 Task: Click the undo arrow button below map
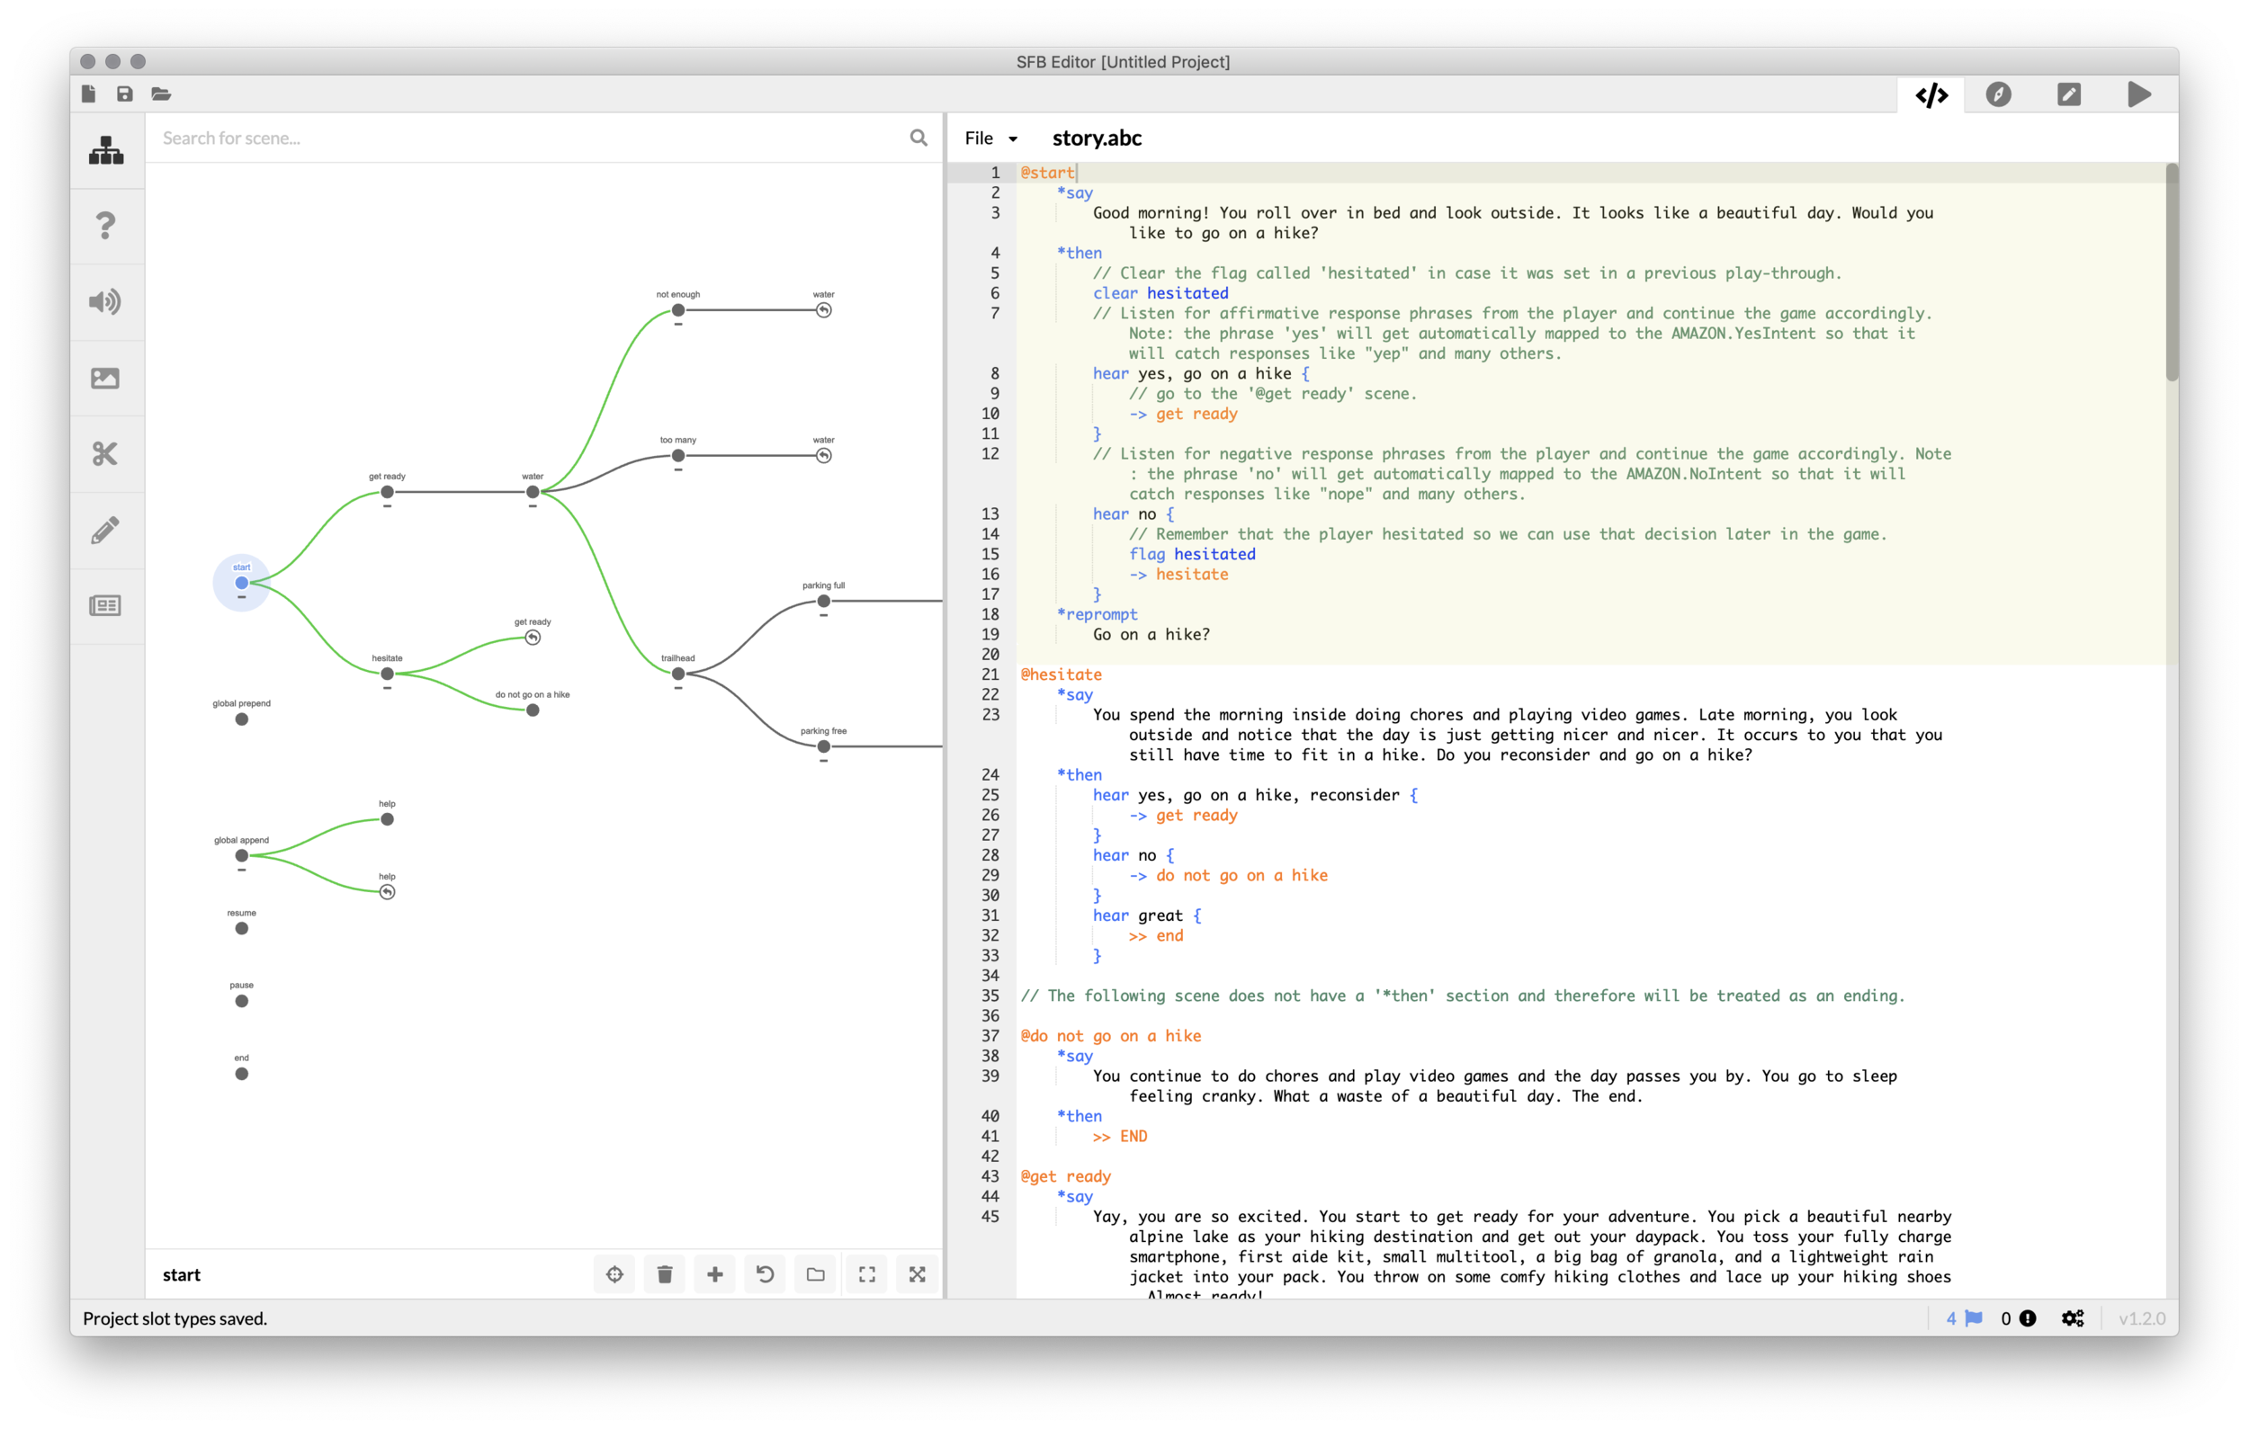tap(765, 1274)
